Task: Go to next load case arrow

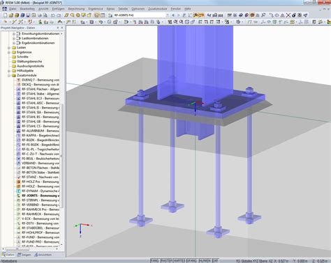Action: coord(179,15)
